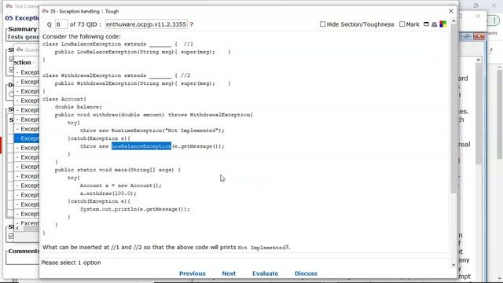
Task: Click the question number field showing 8
Action: 61,24
